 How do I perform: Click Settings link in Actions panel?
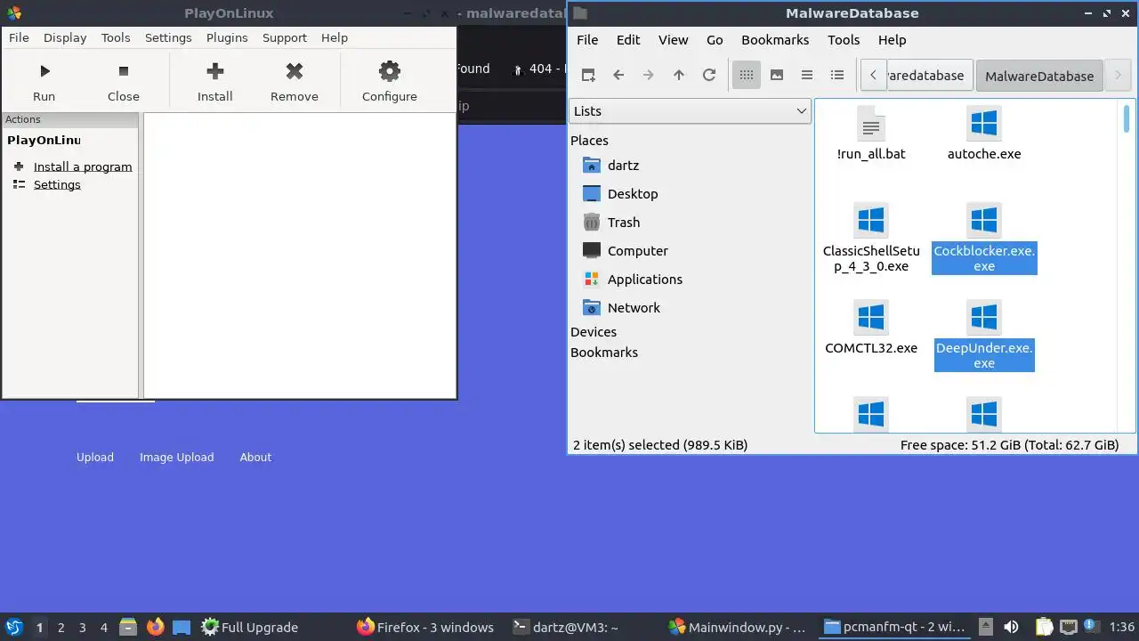point(57,184)
